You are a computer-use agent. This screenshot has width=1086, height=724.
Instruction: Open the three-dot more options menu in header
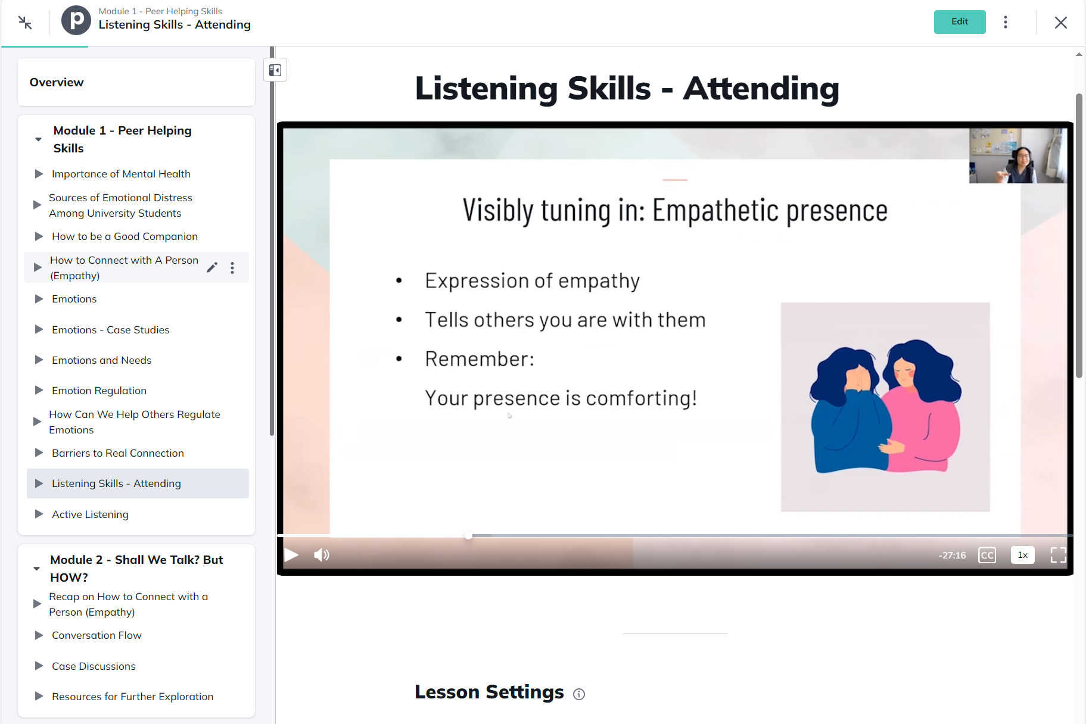click(x=1006, y=22)
